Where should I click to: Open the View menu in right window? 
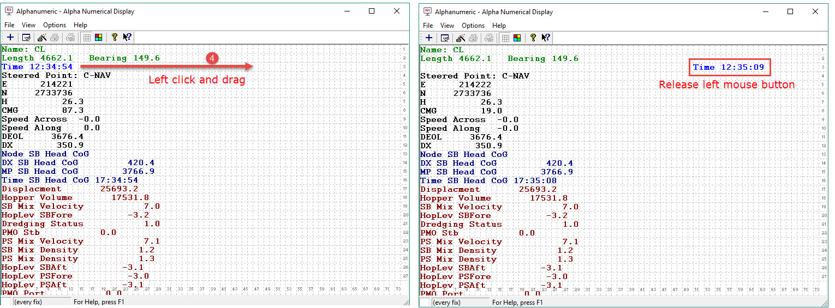coord(447,26)
